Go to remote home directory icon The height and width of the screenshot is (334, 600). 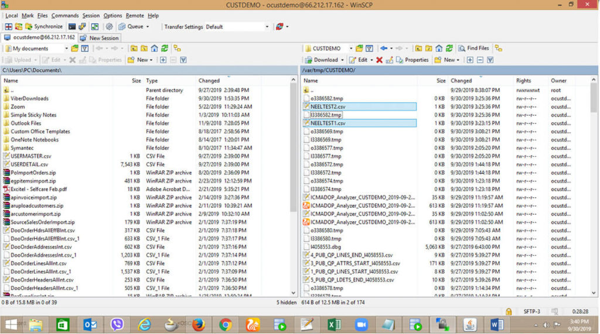[439, 49]
